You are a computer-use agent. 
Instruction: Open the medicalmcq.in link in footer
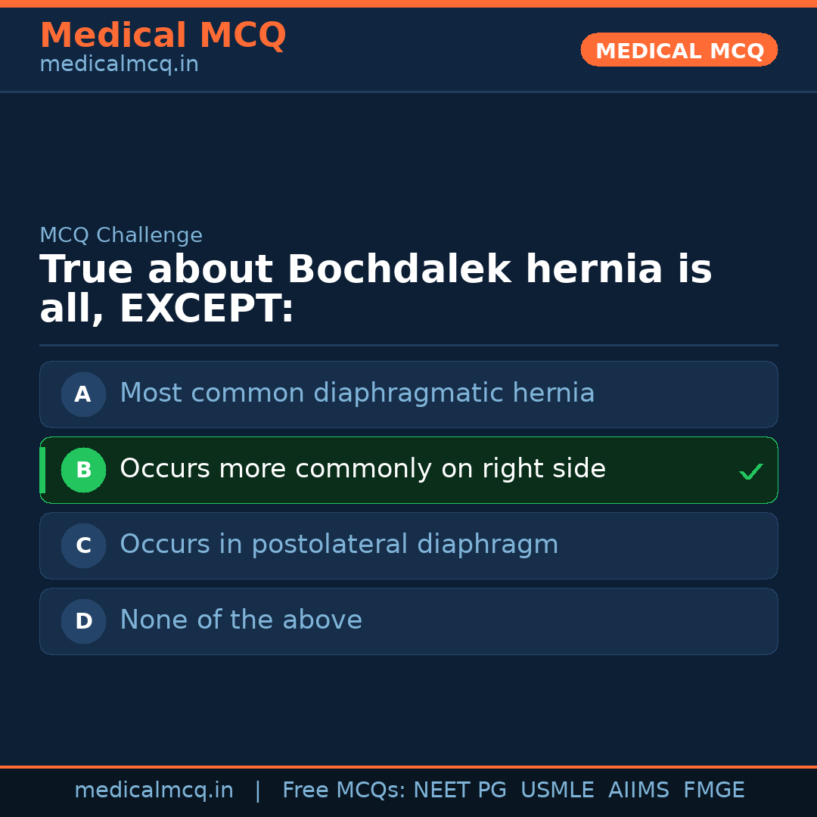154,791
